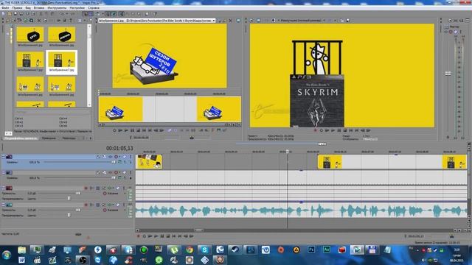Toggle loop playback in video preview
472x265 pixels.
(x=322, y=130)
